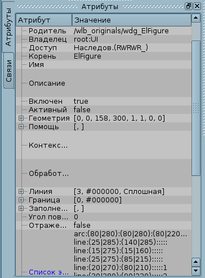Click value /wlb_originals/wdg_ElFigure
The width and height of the screenshot is (205, 278).
click(x=121, y=31)
